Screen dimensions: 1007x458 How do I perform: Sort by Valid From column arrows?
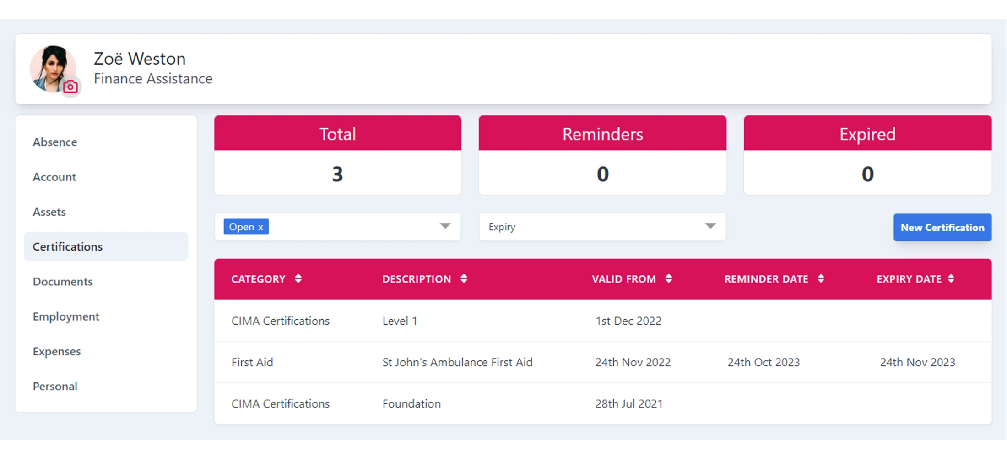click(x=669, y=279)
